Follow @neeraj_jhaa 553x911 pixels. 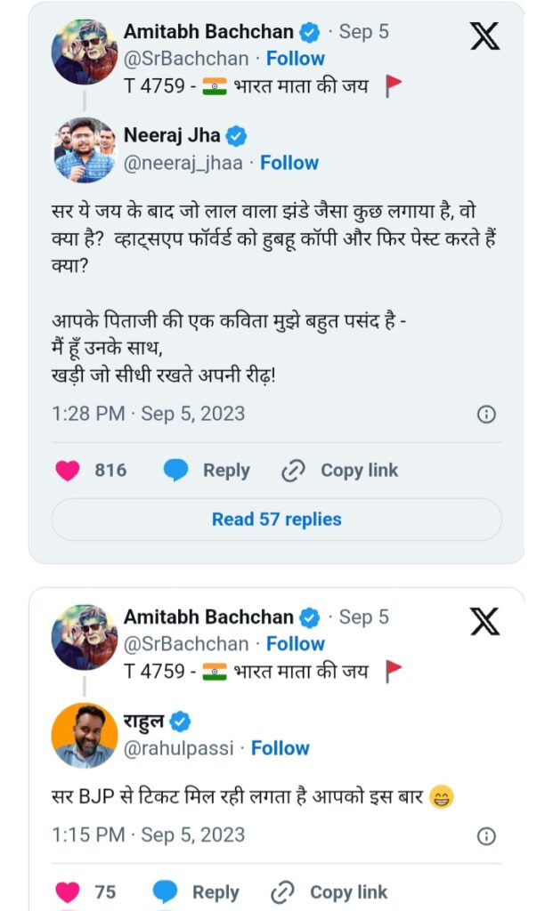coord(289,163)
